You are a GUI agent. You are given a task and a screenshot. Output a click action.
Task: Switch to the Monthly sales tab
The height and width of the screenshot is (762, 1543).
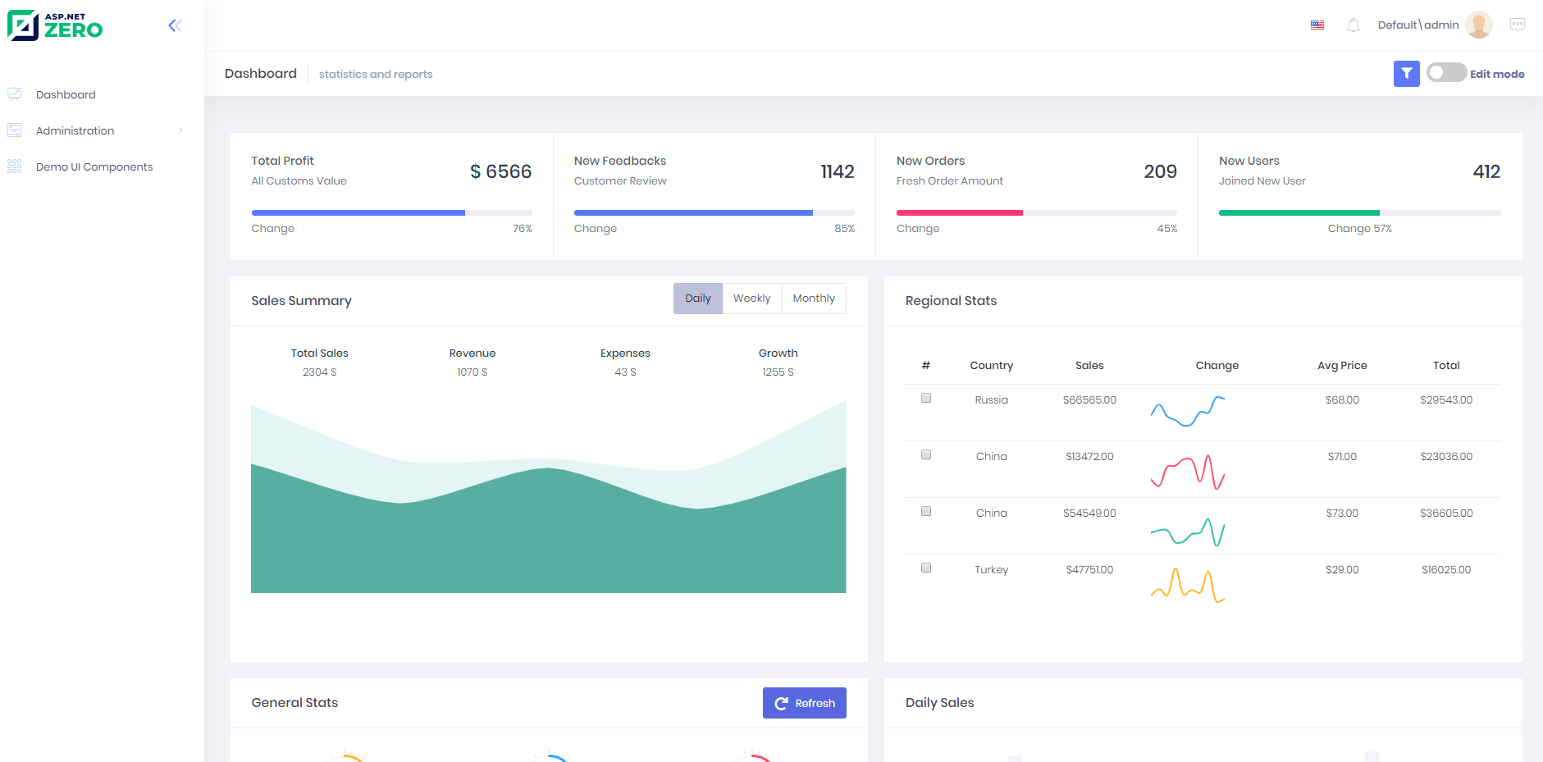813,298
